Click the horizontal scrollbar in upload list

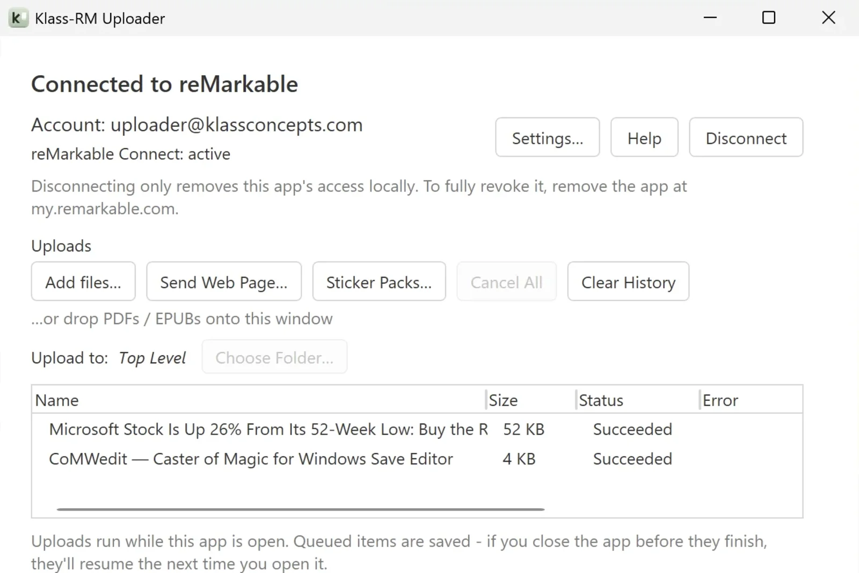coord(301,509)
